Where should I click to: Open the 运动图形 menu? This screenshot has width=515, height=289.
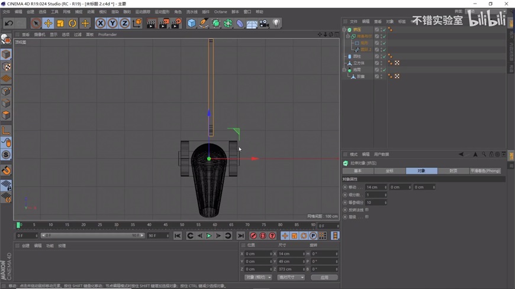pyautogui.click(x=162, y=12)
